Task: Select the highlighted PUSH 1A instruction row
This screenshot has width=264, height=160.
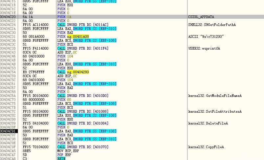Action: 64,16
